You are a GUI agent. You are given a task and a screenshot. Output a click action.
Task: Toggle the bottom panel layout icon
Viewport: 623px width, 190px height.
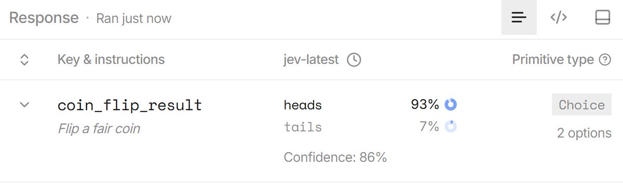pos(602,18)
